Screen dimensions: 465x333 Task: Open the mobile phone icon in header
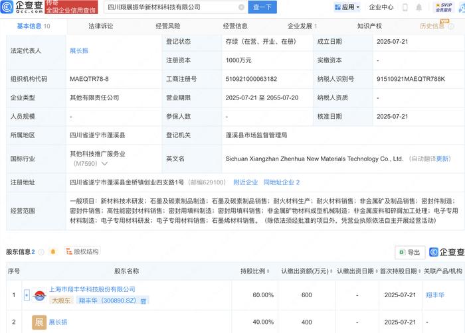405,7
